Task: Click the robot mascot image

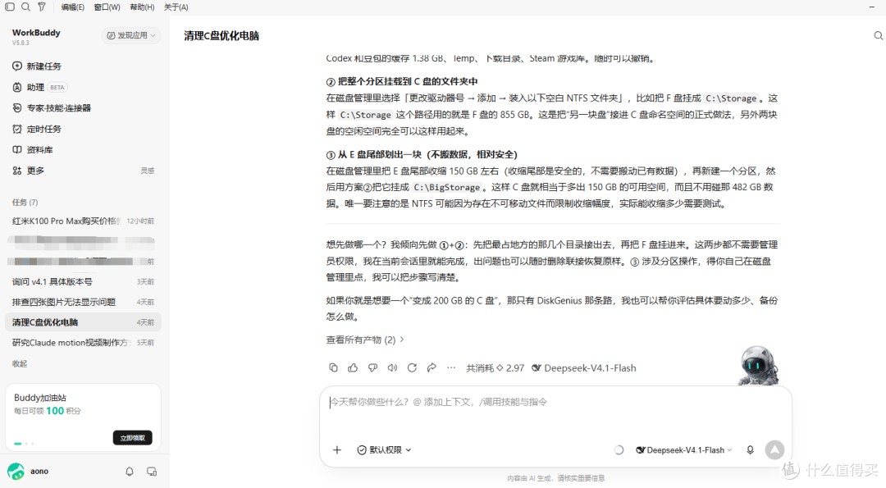Action: pos(758,366)
